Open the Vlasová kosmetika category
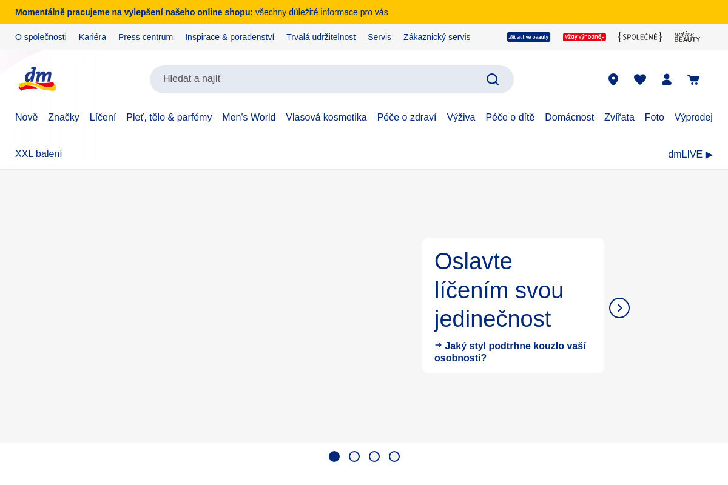Image resolution: width=728 pixels, height=485 pixels. tap(326, 117)
